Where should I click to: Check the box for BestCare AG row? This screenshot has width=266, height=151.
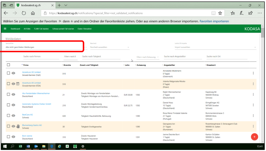point(8,115)
